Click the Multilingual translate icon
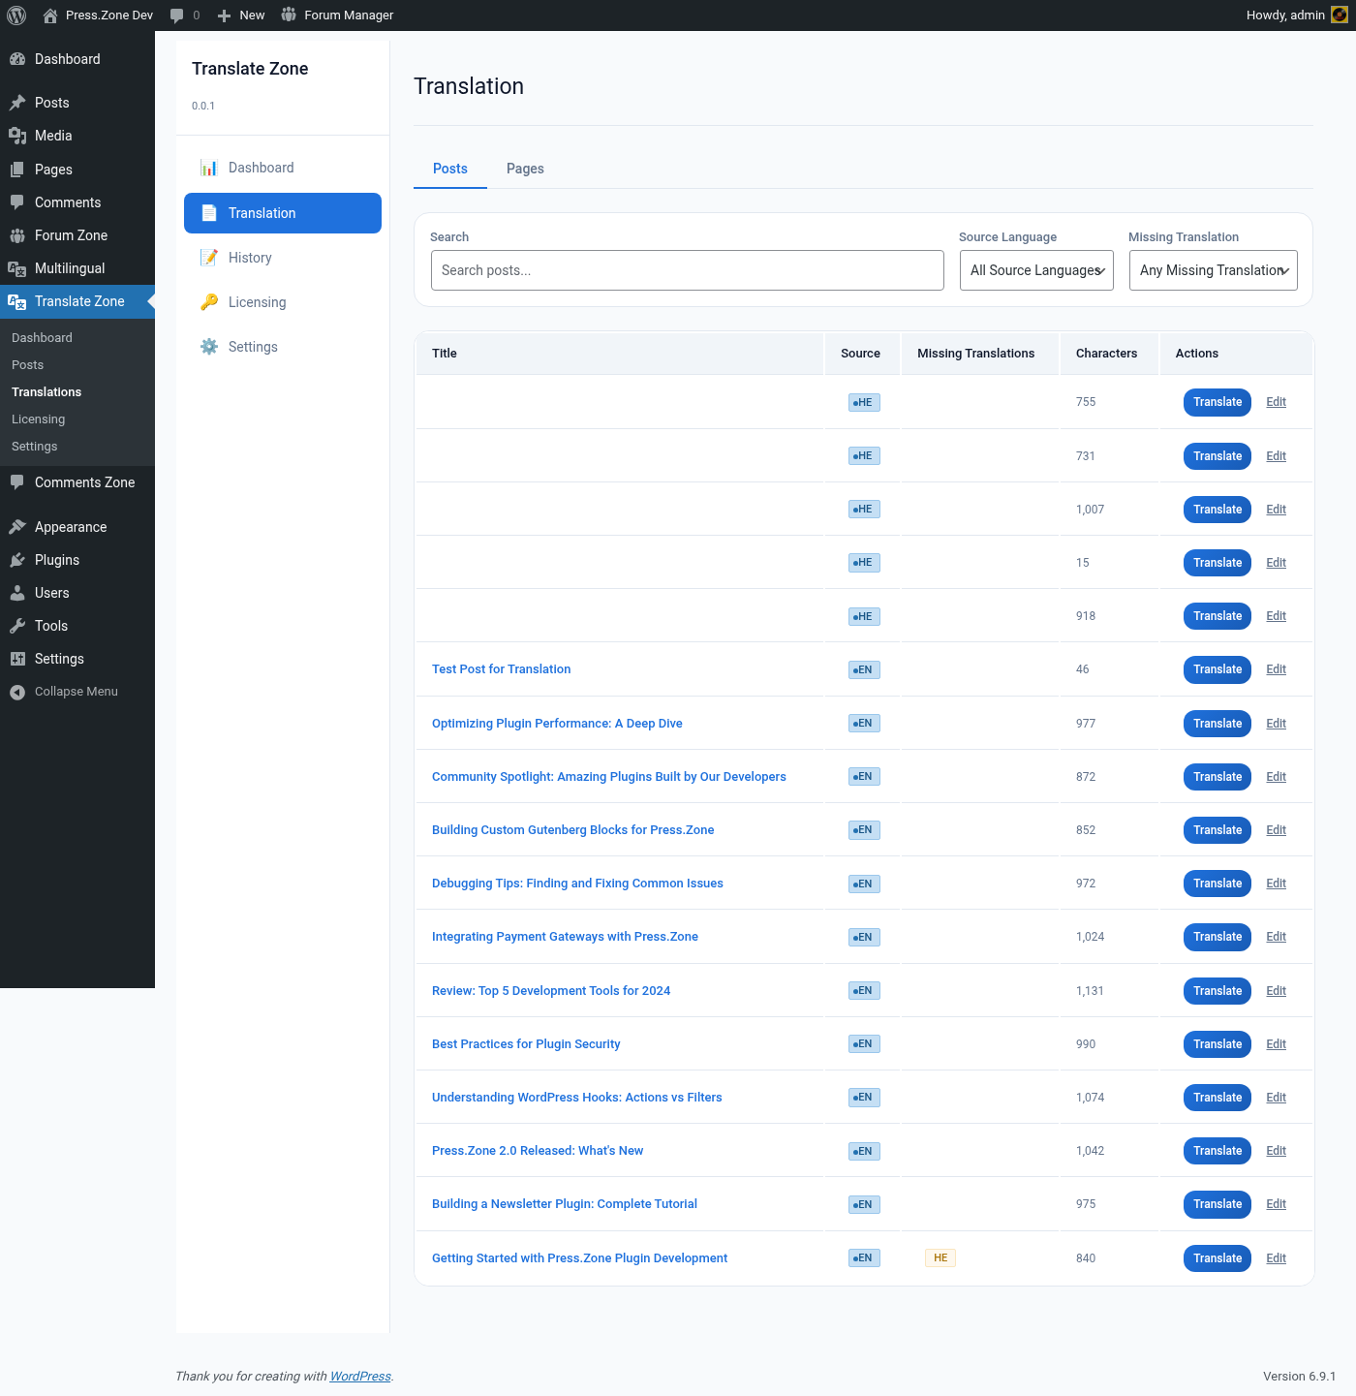 pos(17,268)
